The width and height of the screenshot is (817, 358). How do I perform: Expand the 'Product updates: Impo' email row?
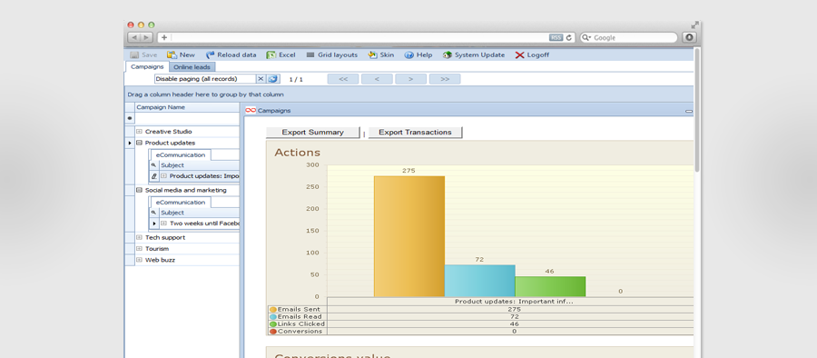point(163,176)
